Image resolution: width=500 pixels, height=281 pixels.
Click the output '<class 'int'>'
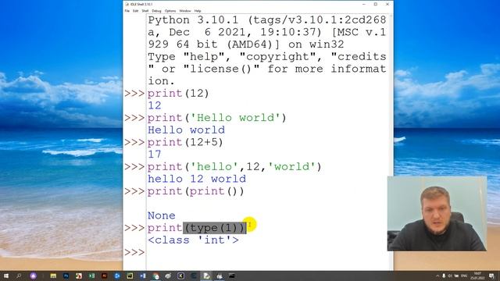[x=193, y=240]
